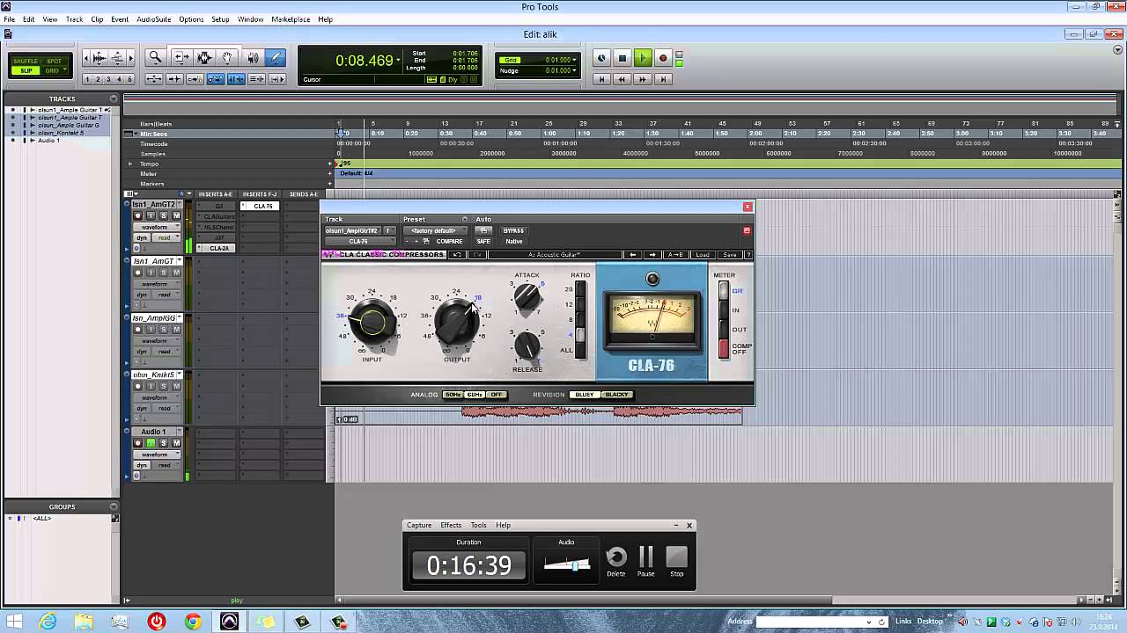Go to next preset with right arrow

point(652,255)
